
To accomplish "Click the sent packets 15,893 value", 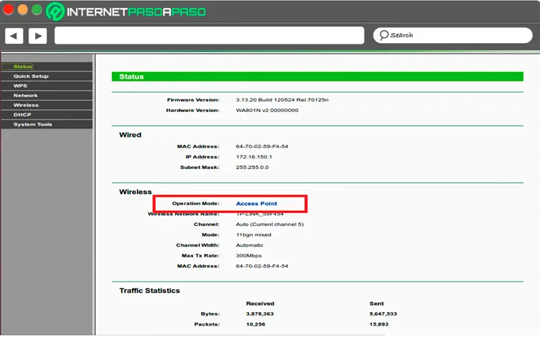I will pos(379,324).
